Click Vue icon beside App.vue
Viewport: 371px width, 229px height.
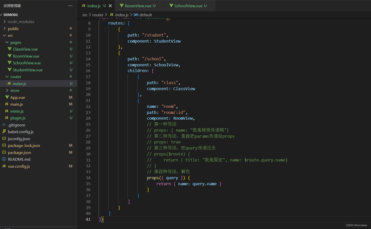pyautogui.click(x=7, y=97)
